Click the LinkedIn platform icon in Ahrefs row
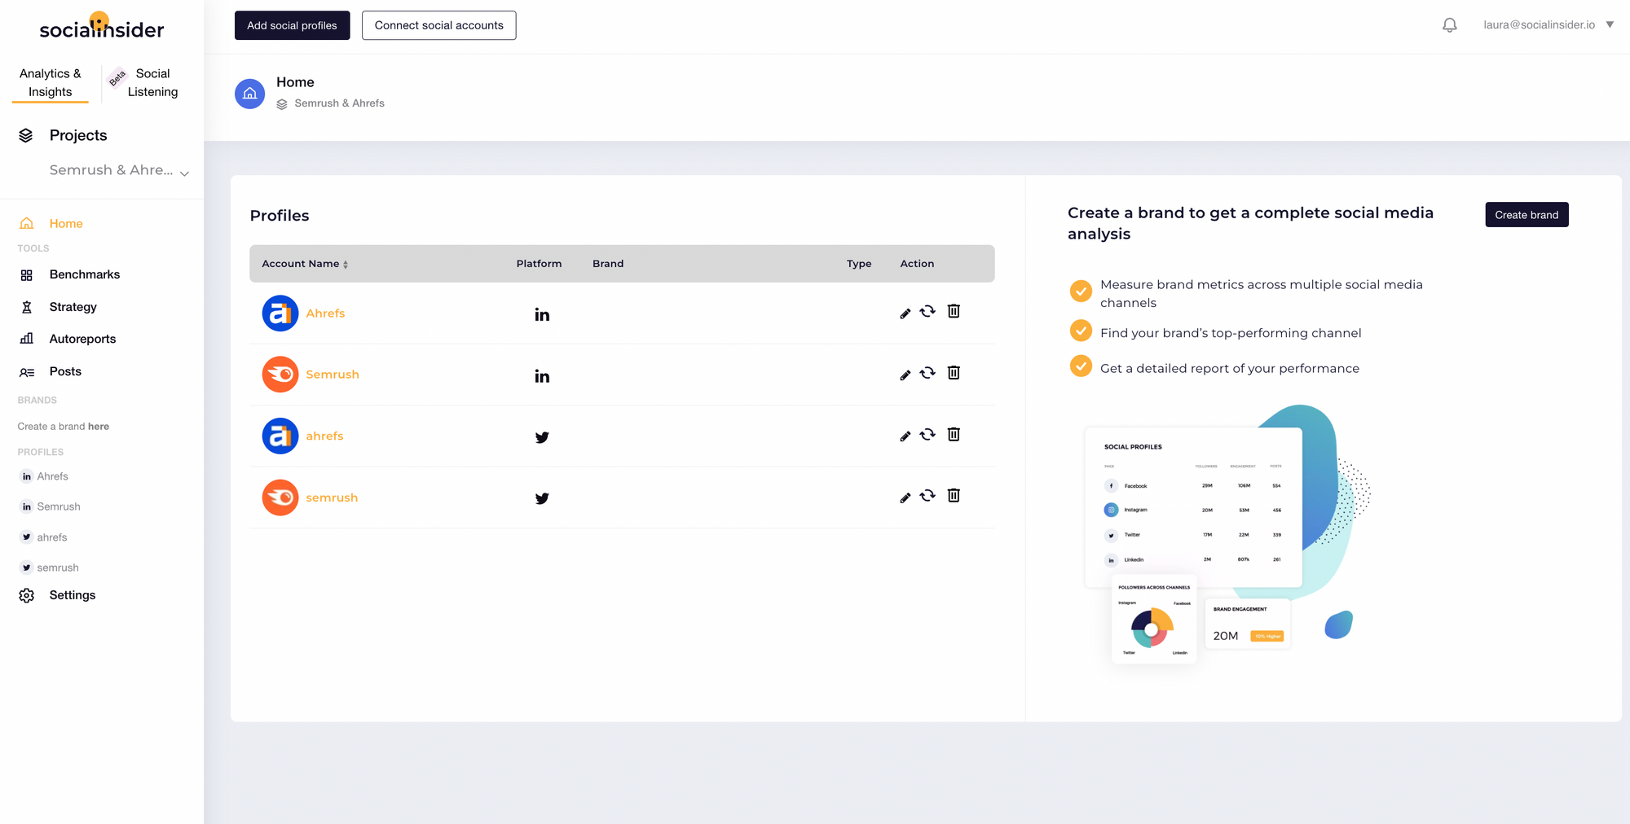This screenshot has height=824, width=1630. 542,314
